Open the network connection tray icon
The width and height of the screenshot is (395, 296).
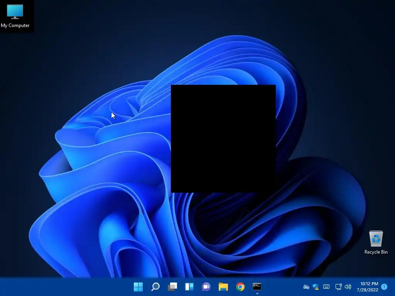tap(338, 287)
